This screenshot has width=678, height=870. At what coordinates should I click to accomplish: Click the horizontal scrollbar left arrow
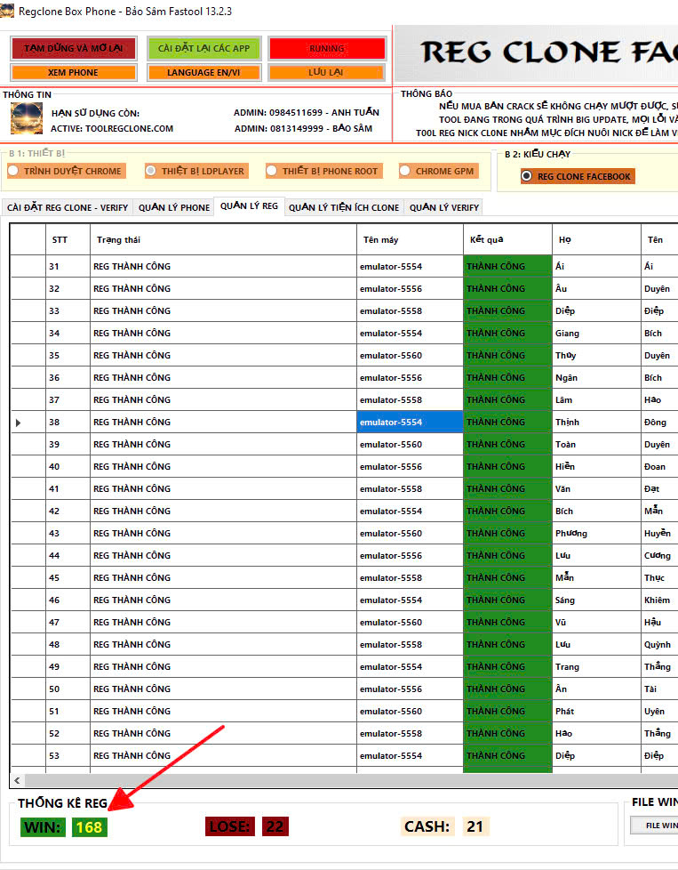17,780
